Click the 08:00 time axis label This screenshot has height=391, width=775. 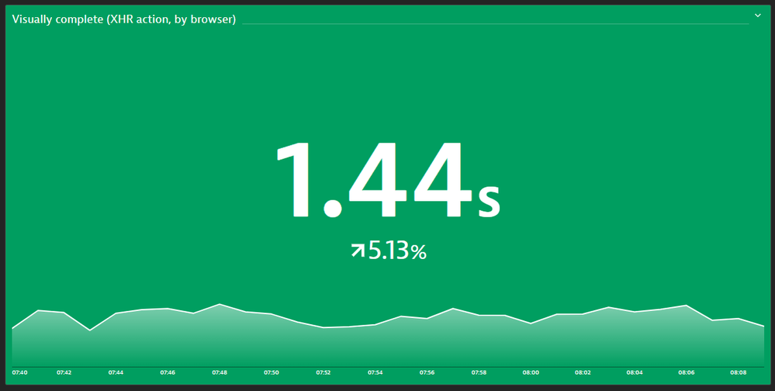531,372
